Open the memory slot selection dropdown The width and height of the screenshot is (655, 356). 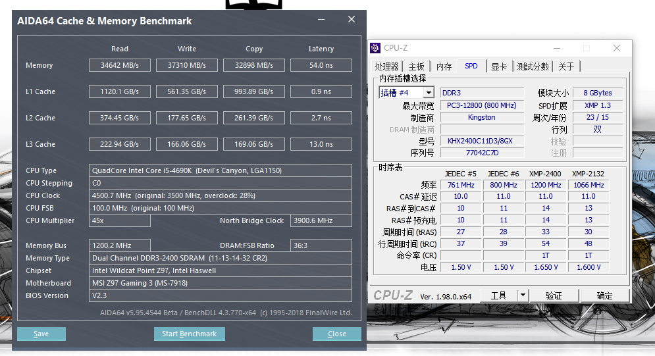click(x=429, y=93)
